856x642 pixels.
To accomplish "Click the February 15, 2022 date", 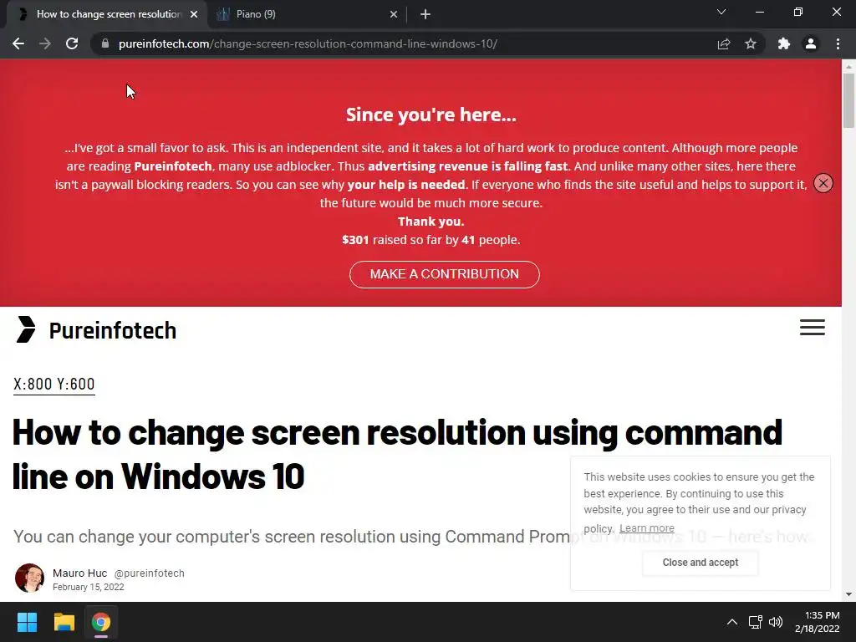I will tap(88, 587).
